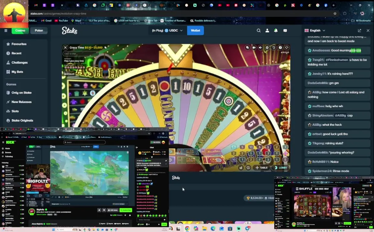Open the game statistics bars icon
The width and height of the screenshot is (374, 232).
pyautogui.click(x=241, y=168)
